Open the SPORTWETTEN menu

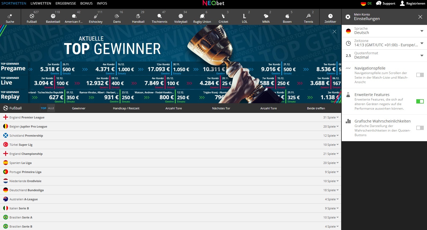(x=14, y=3)
